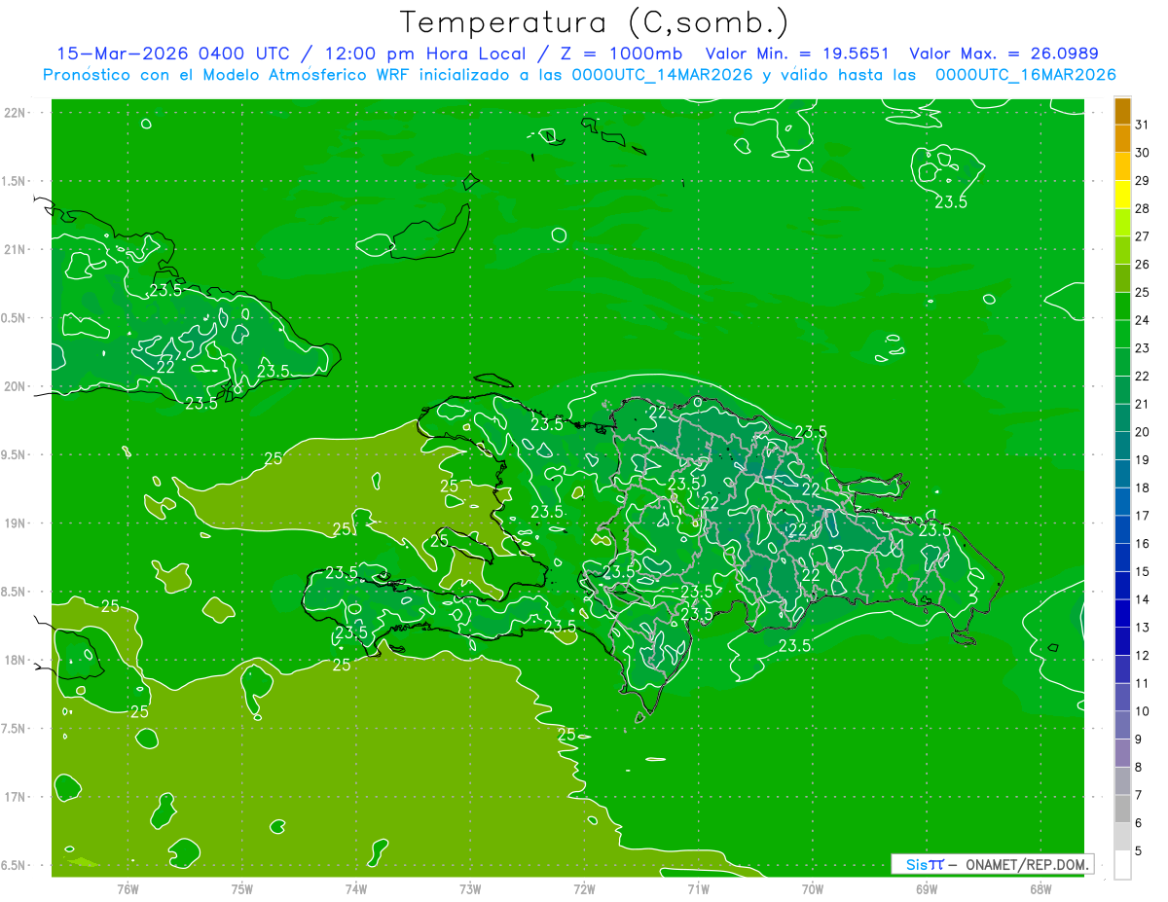Viewport: 1168px width, 902px height.
Task: Click the green legend swatch between 23 and 24
Action: pos(1122,335)
